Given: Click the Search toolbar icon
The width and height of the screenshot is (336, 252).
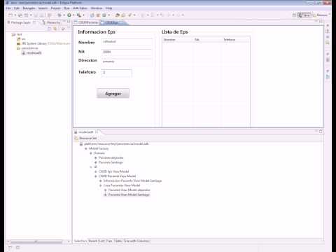Looking at the screenshot, I should click(x=79, y=15).
